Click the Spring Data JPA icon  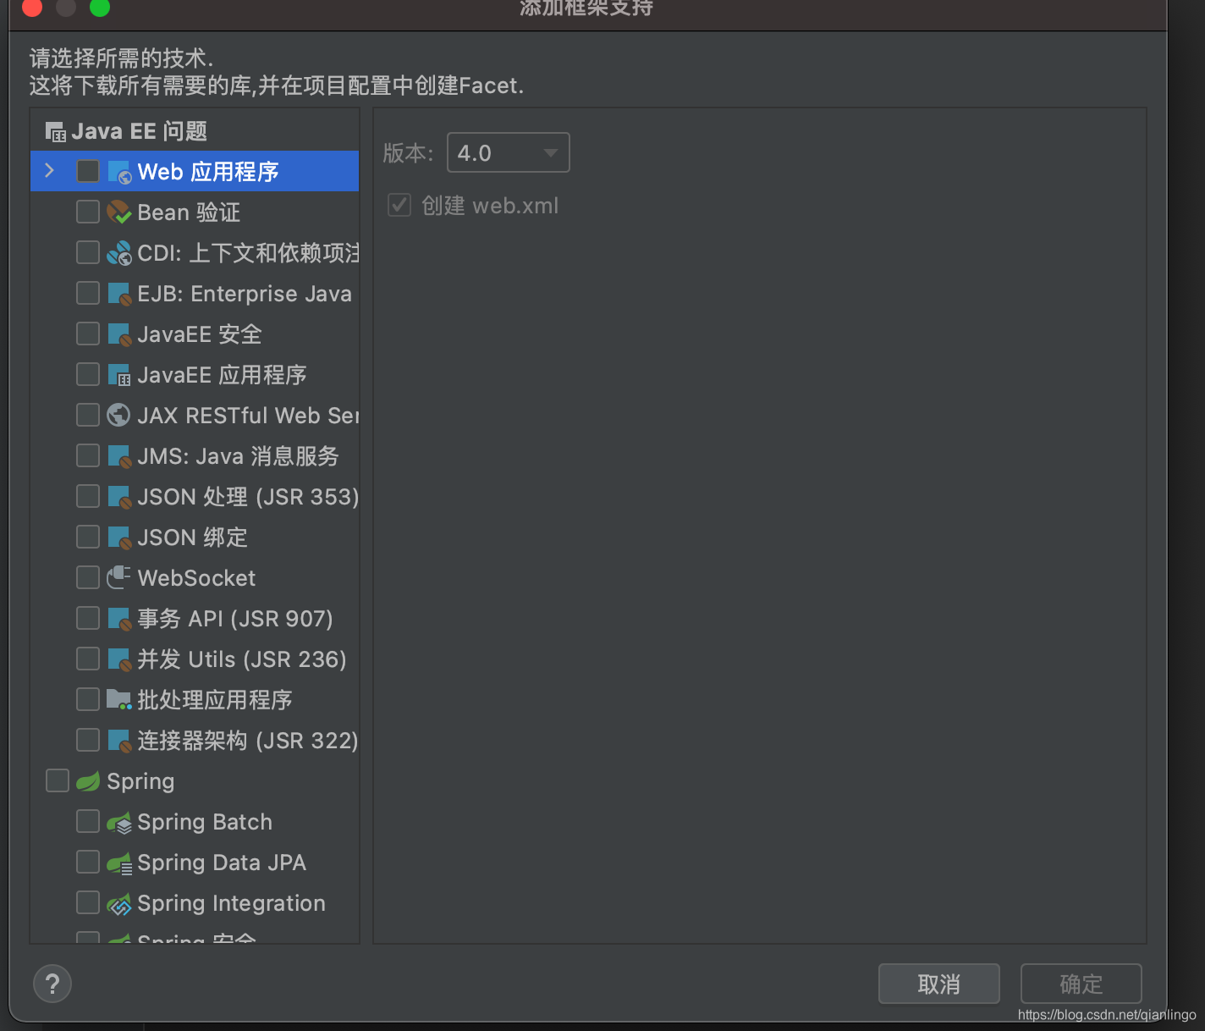(119, 863)
